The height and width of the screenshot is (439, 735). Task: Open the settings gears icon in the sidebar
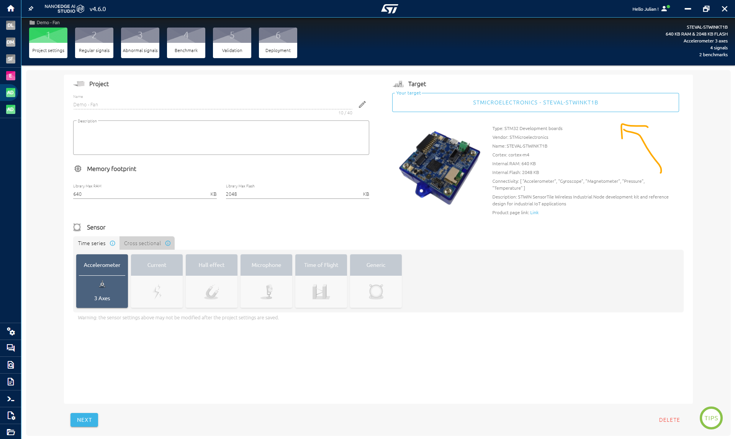(10, 332)
